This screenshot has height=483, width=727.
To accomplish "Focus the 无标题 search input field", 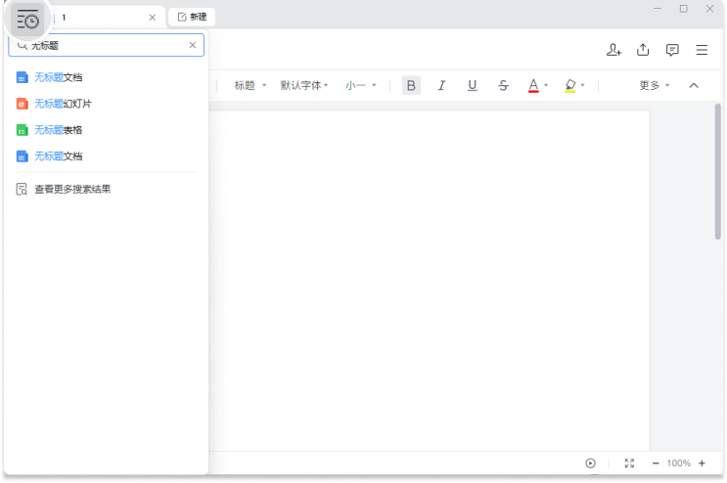I will (107, 45).
